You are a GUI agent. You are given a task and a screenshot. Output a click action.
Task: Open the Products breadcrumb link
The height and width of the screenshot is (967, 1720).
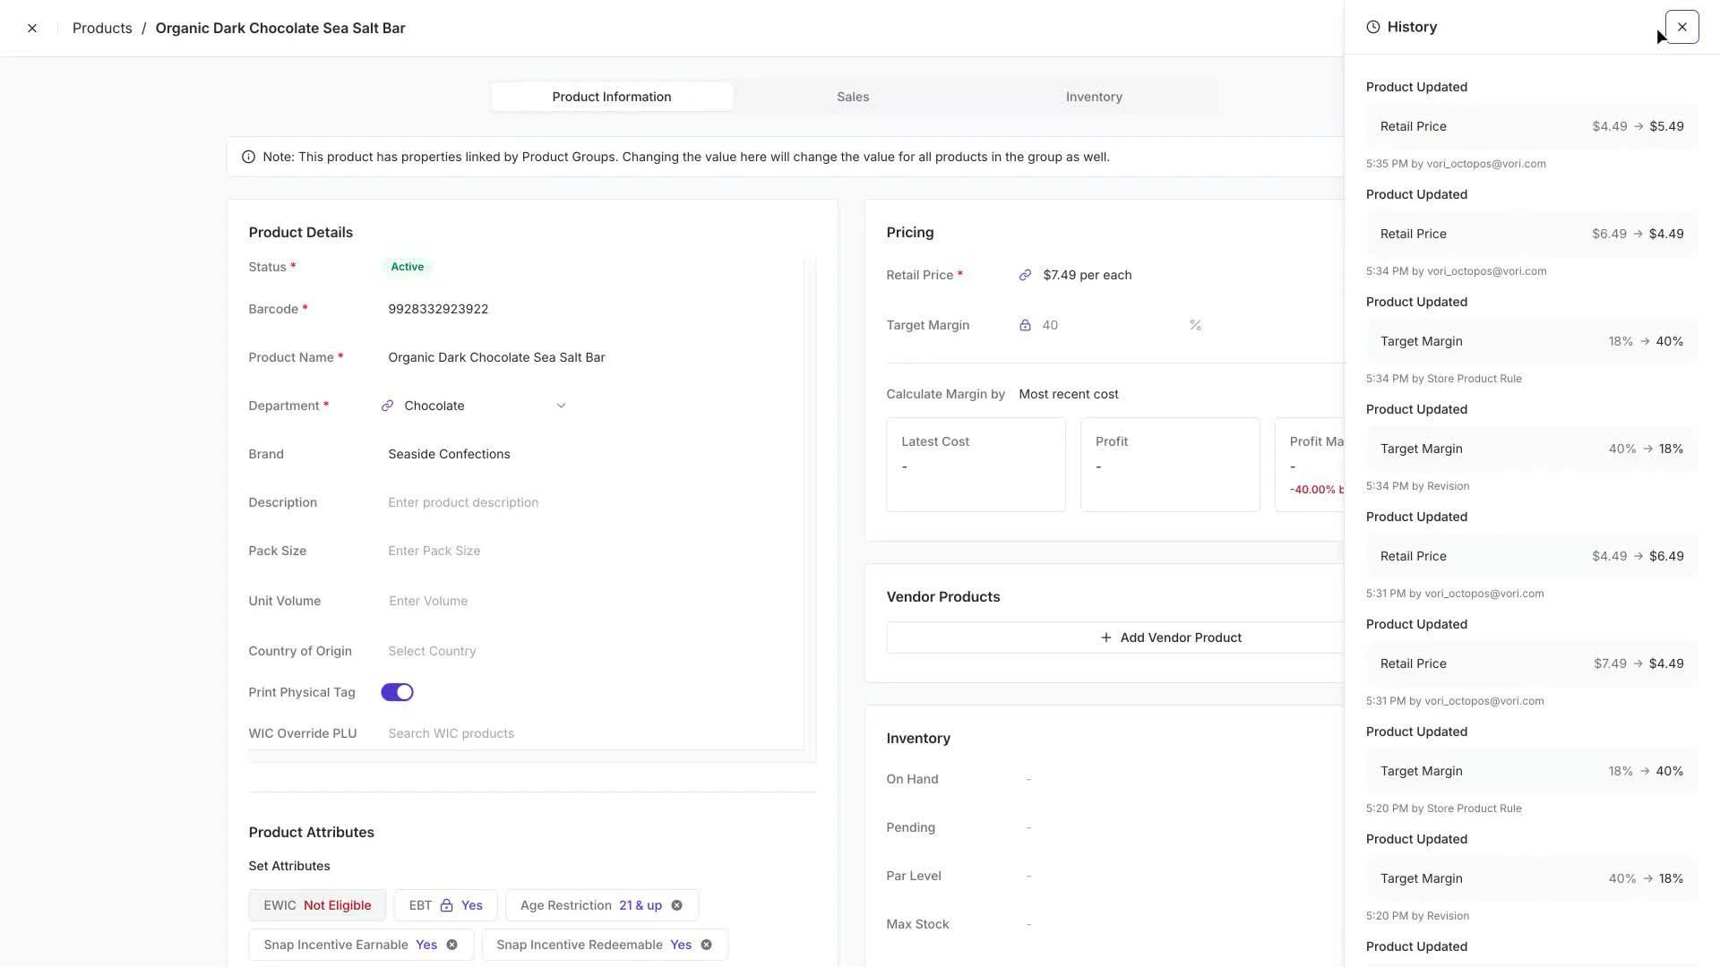point(102,28)
